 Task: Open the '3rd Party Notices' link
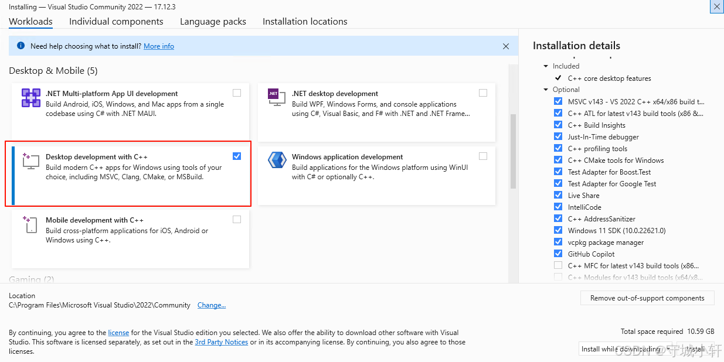pos(222,341)
